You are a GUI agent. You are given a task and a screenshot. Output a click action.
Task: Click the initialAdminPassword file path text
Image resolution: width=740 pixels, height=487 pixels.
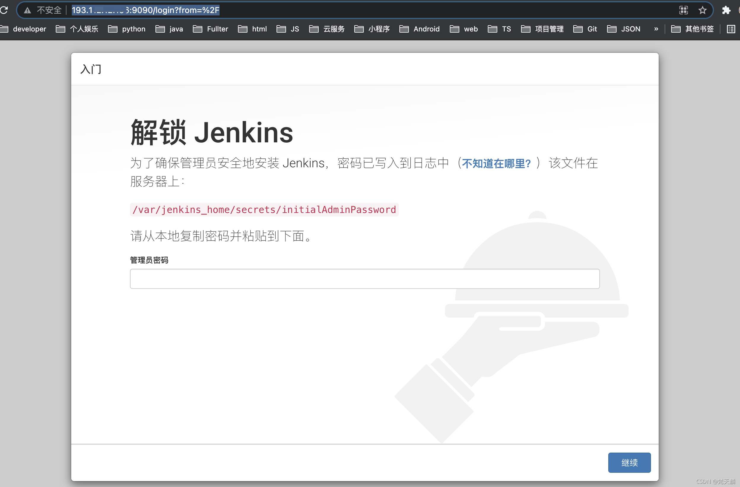point(264,210)
